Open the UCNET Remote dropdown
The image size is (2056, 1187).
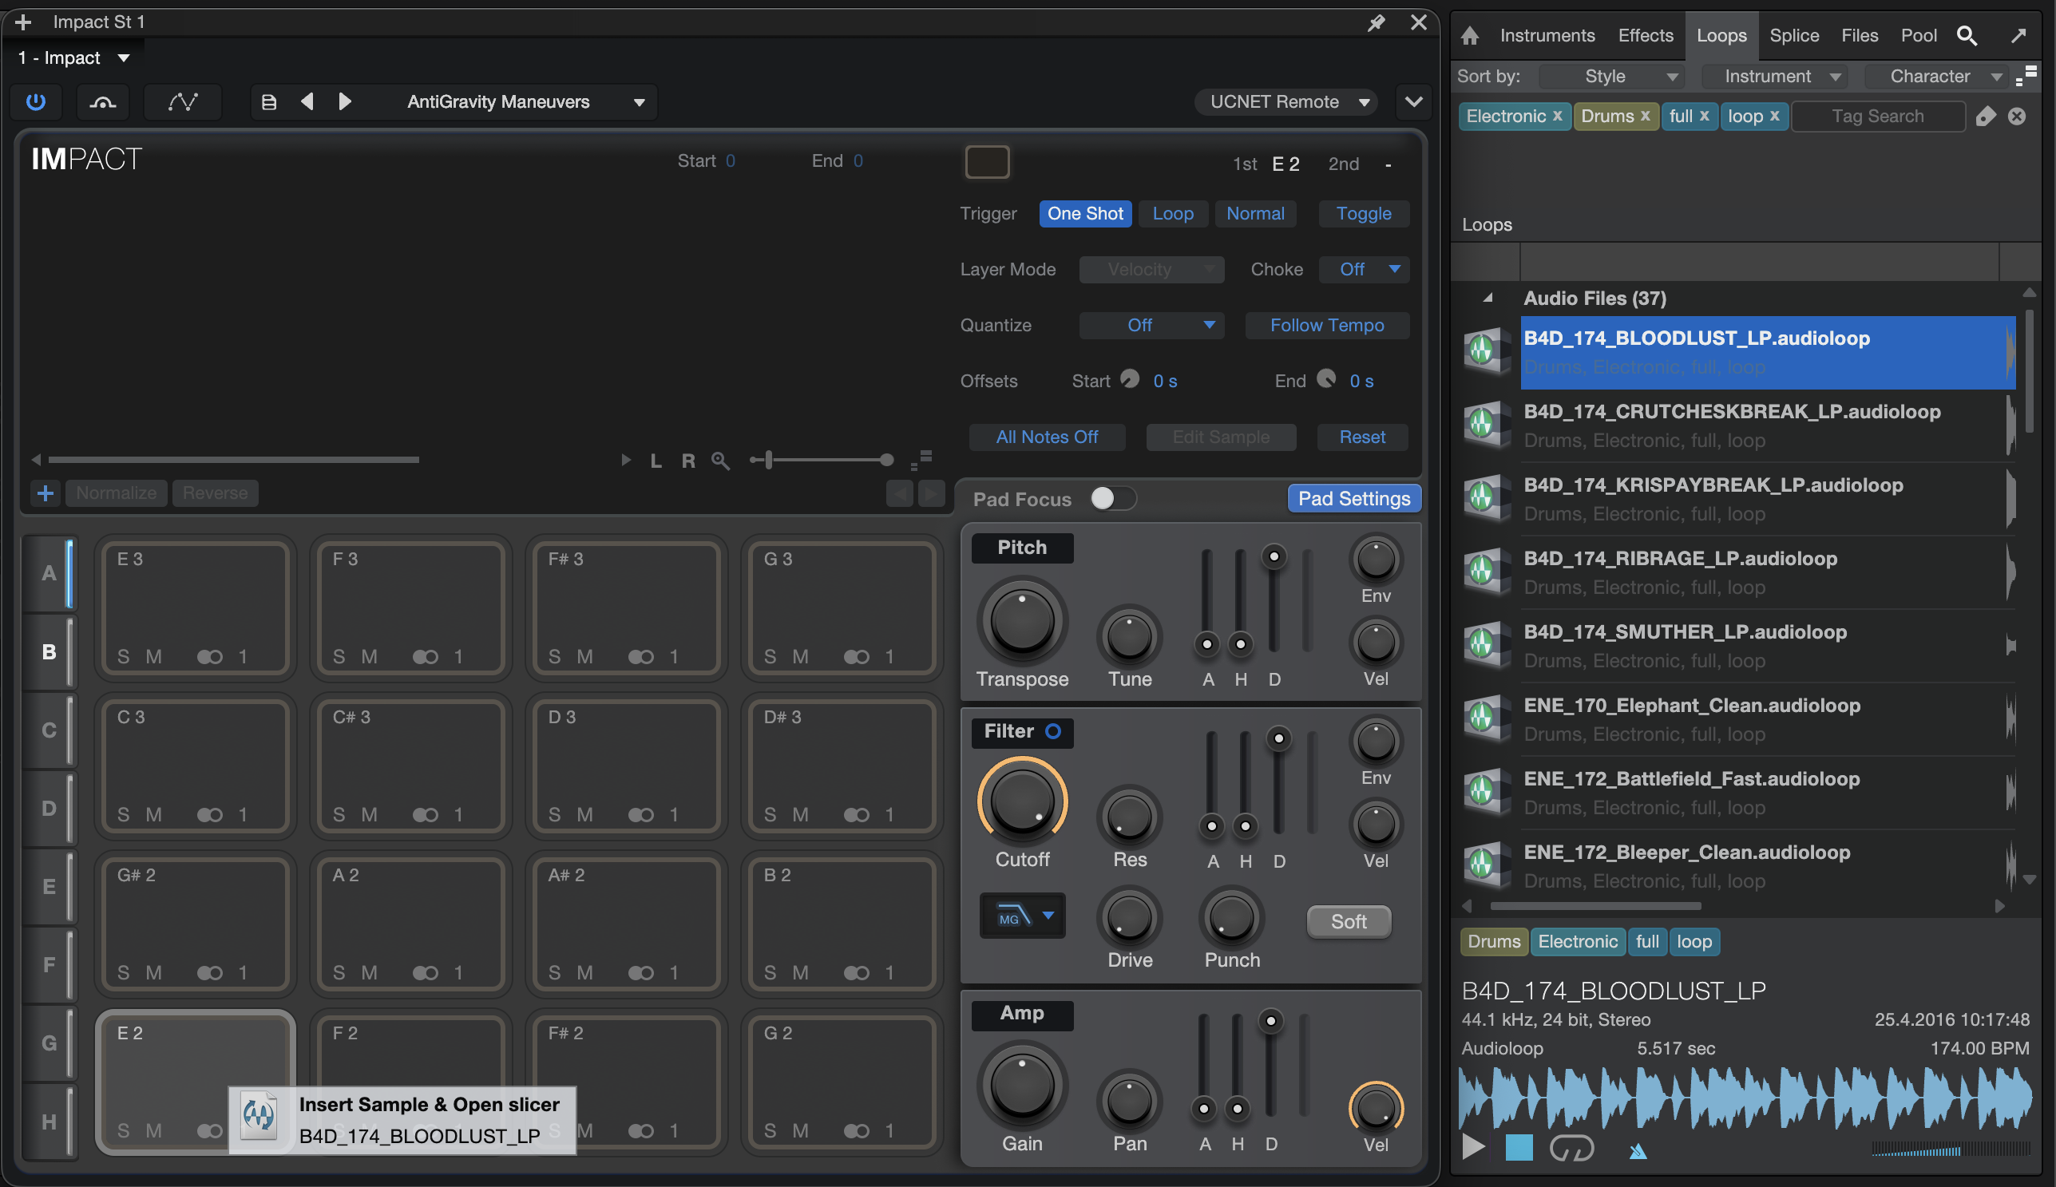tap(1286, 102)
